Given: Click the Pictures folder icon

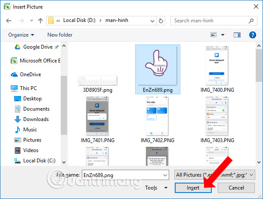Looking at the screenshot, I should pos(18,140).
